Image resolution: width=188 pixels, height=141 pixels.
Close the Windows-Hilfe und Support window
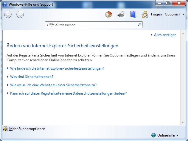179,3
